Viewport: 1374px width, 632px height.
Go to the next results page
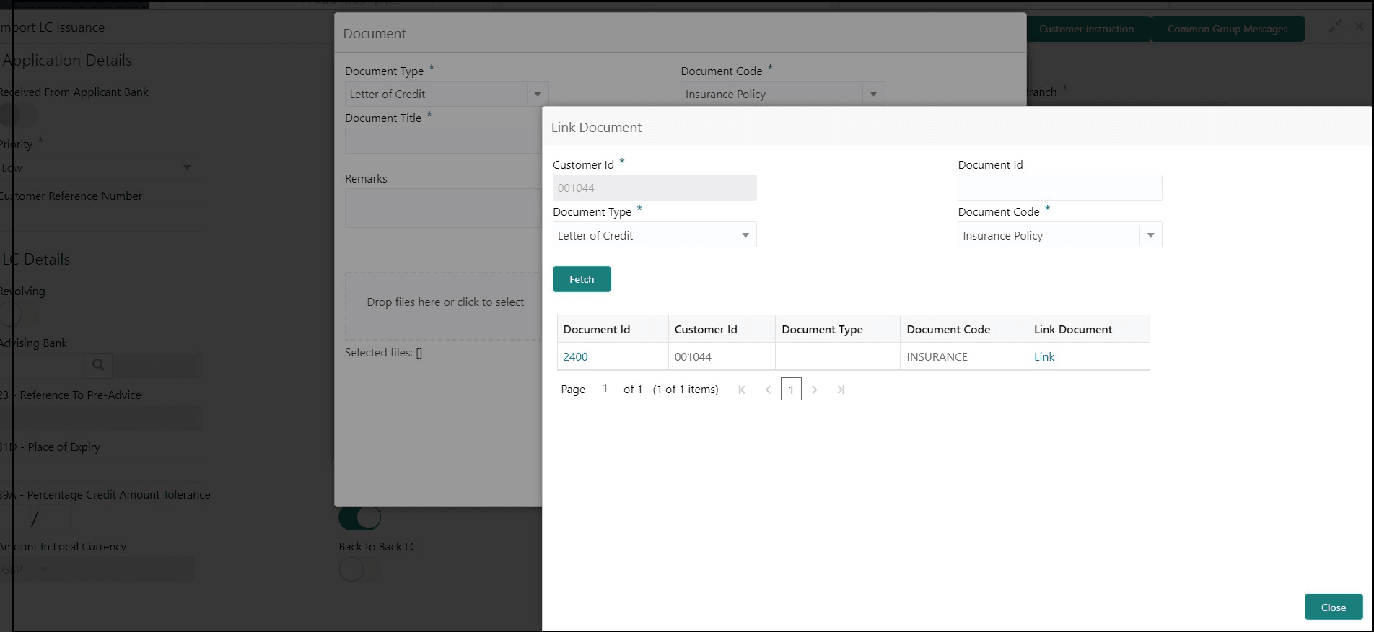click(x=815, y=390)
